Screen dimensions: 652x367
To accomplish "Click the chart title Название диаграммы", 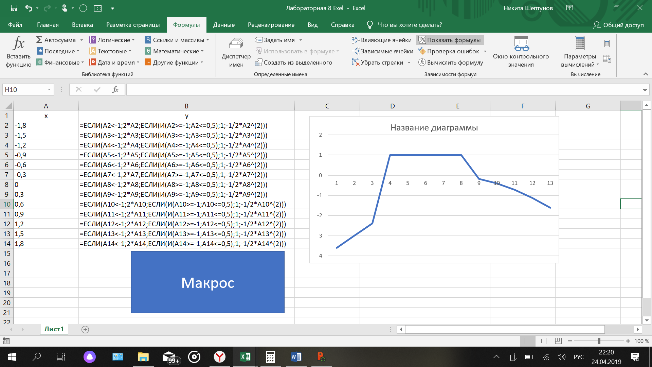I will point(434,128).
